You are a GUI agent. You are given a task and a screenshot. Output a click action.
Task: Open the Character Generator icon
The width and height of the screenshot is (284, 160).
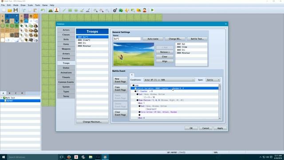[x=145, y=10]
